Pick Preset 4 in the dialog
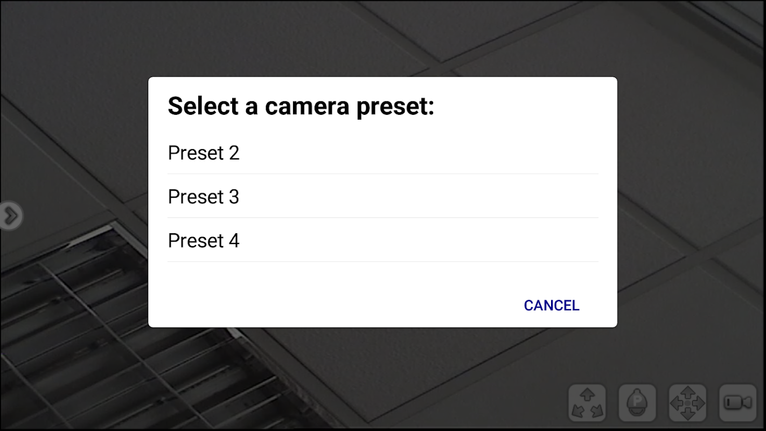Screen dimensions: 766x431 (x=204, y=240)
